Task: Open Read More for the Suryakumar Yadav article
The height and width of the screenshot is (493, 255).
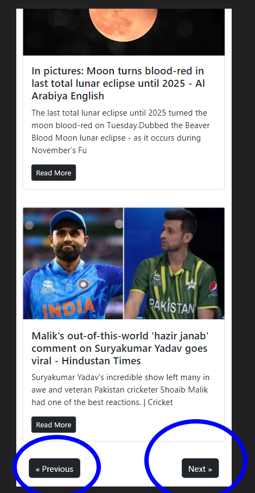Action: [x=54, y=425]
